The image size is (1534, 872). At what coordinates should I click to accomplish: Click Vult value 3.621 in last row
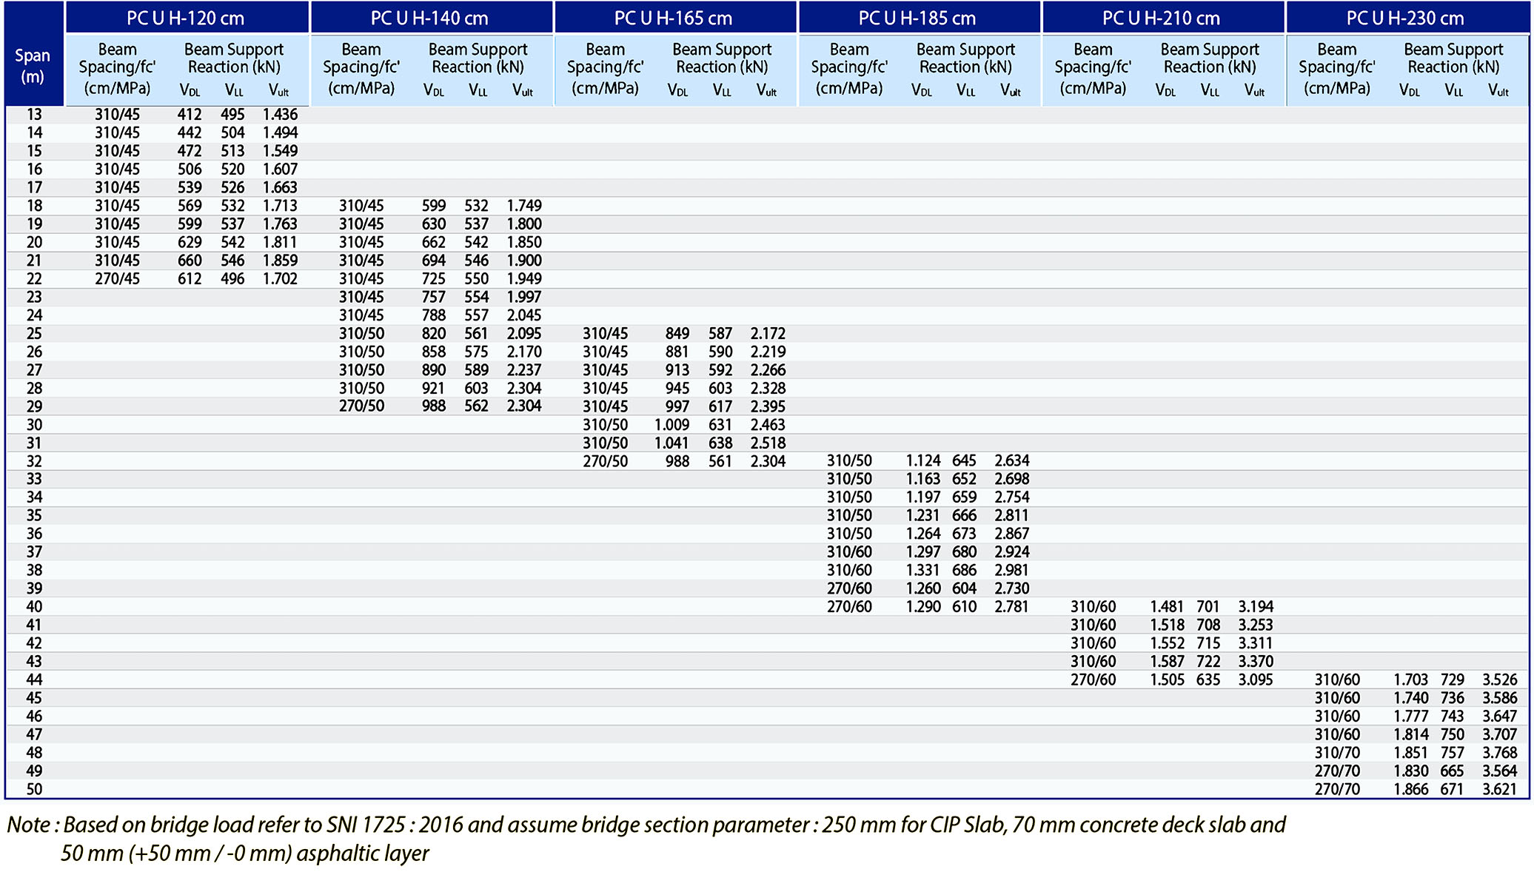click(1499, 789)
